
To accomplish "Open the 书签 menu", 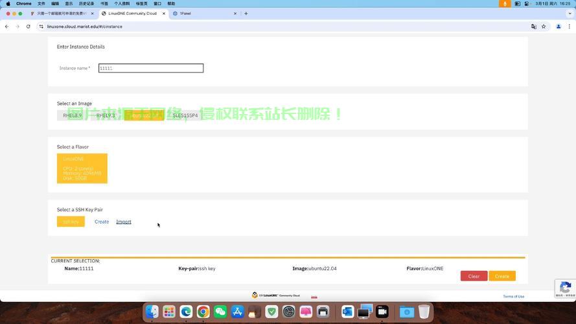I will click(x=104, y=4).
